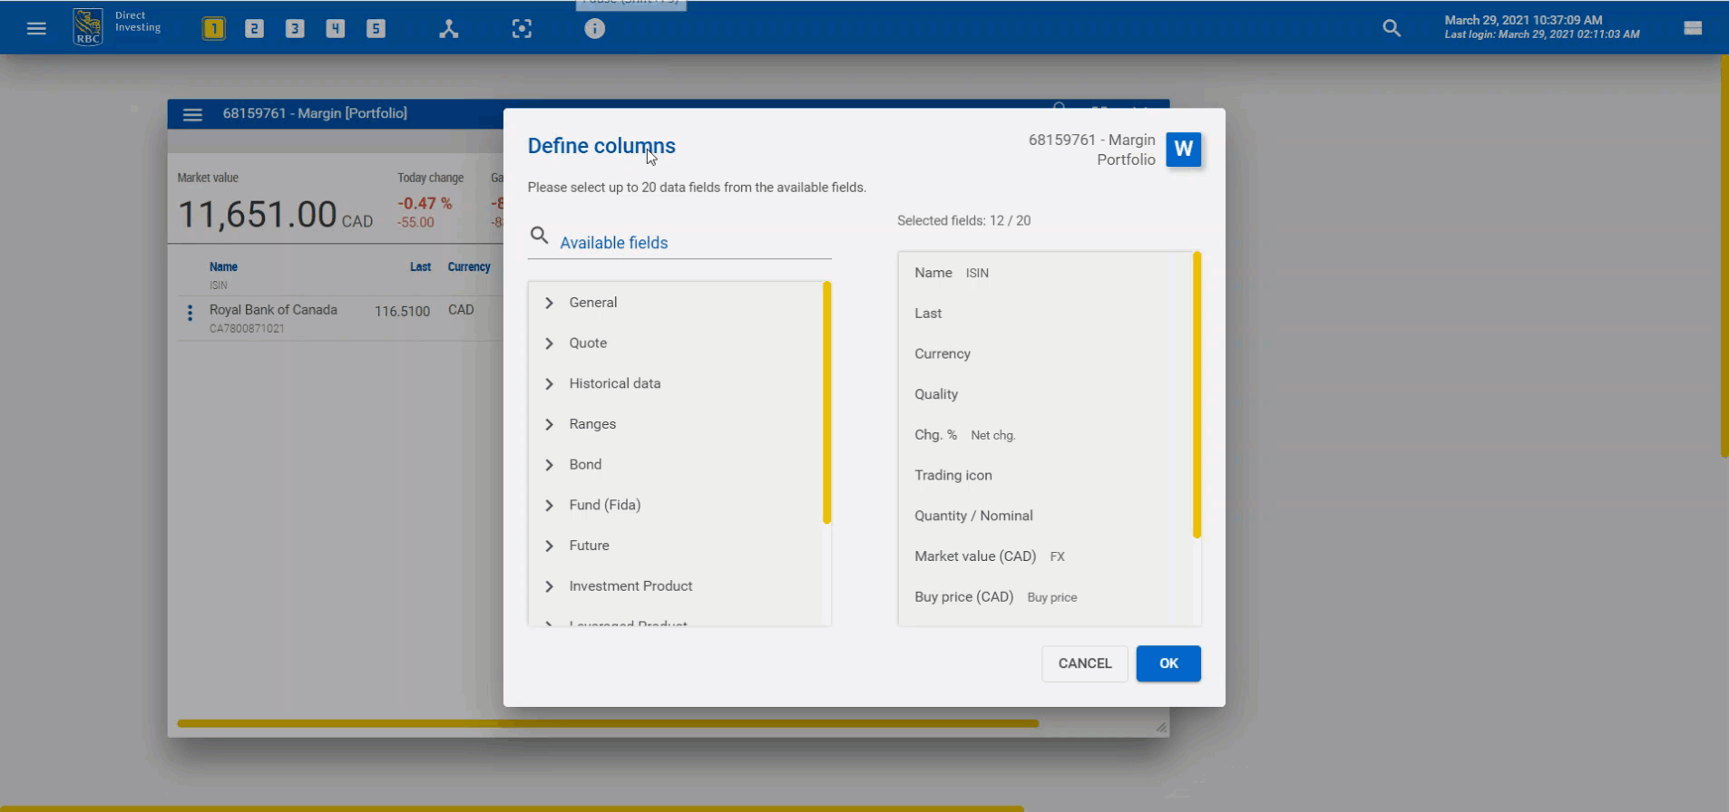
Task: Switch to workspace 4
Action: pyautogui.click(x=336, y=29)
